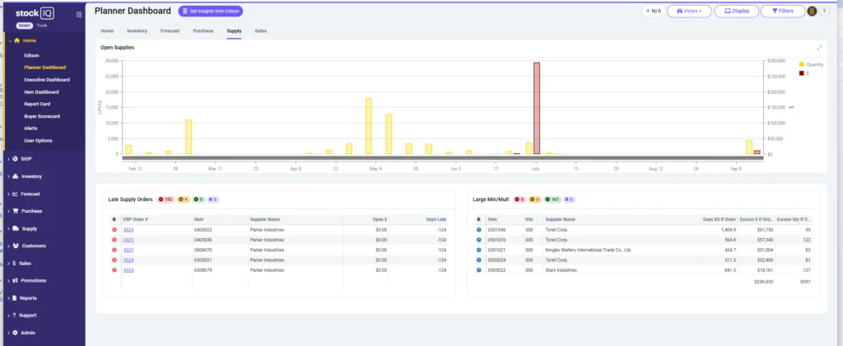Click red alert icon for item 0806070
This screenshot has width=843, height=346.
[114, 250]
